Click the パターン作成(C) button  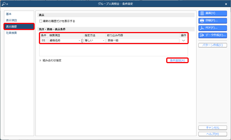213,45
